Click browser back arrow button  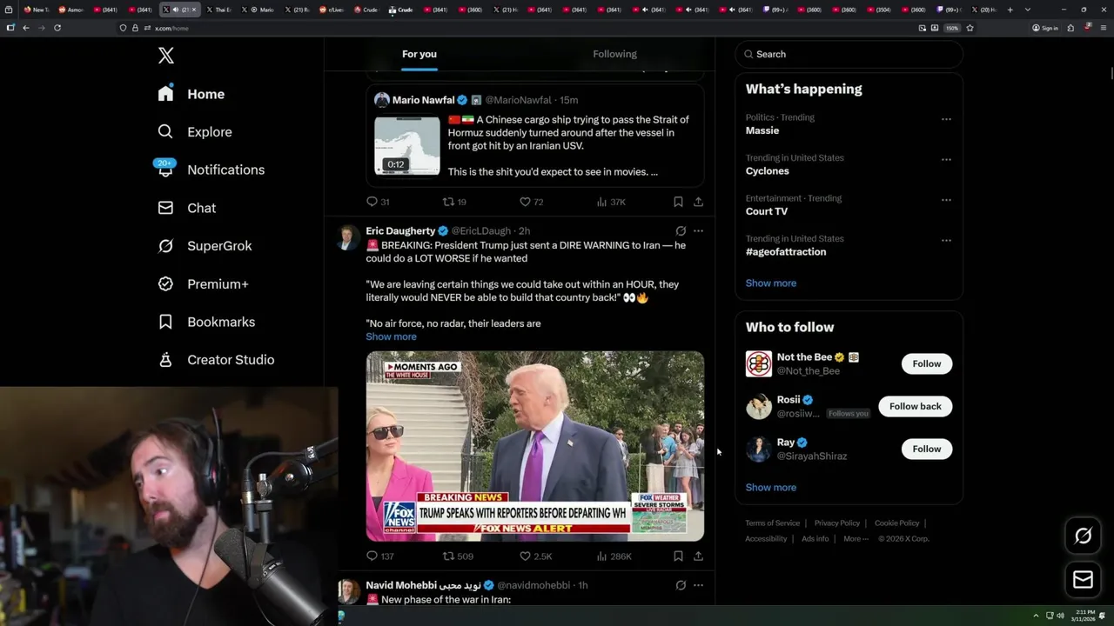(26, 28)
